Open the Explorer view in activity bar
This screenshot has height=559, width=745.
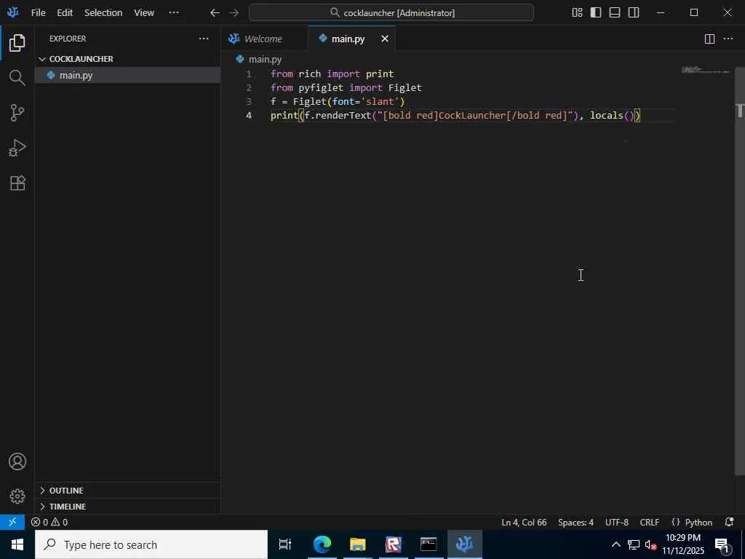pyautogui.click(x=17, y=43)
